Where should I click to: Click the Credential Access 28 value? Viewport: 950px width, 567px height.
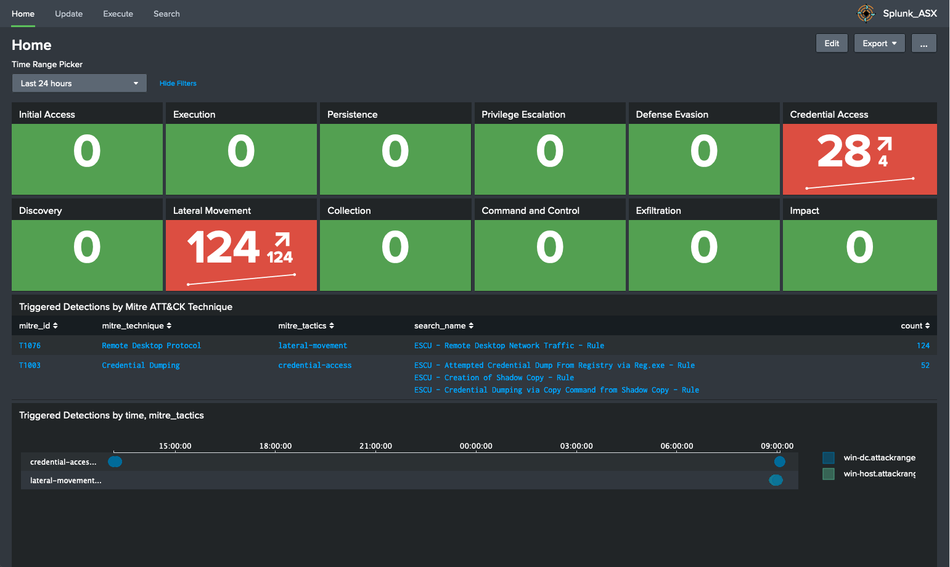point(843,152)
